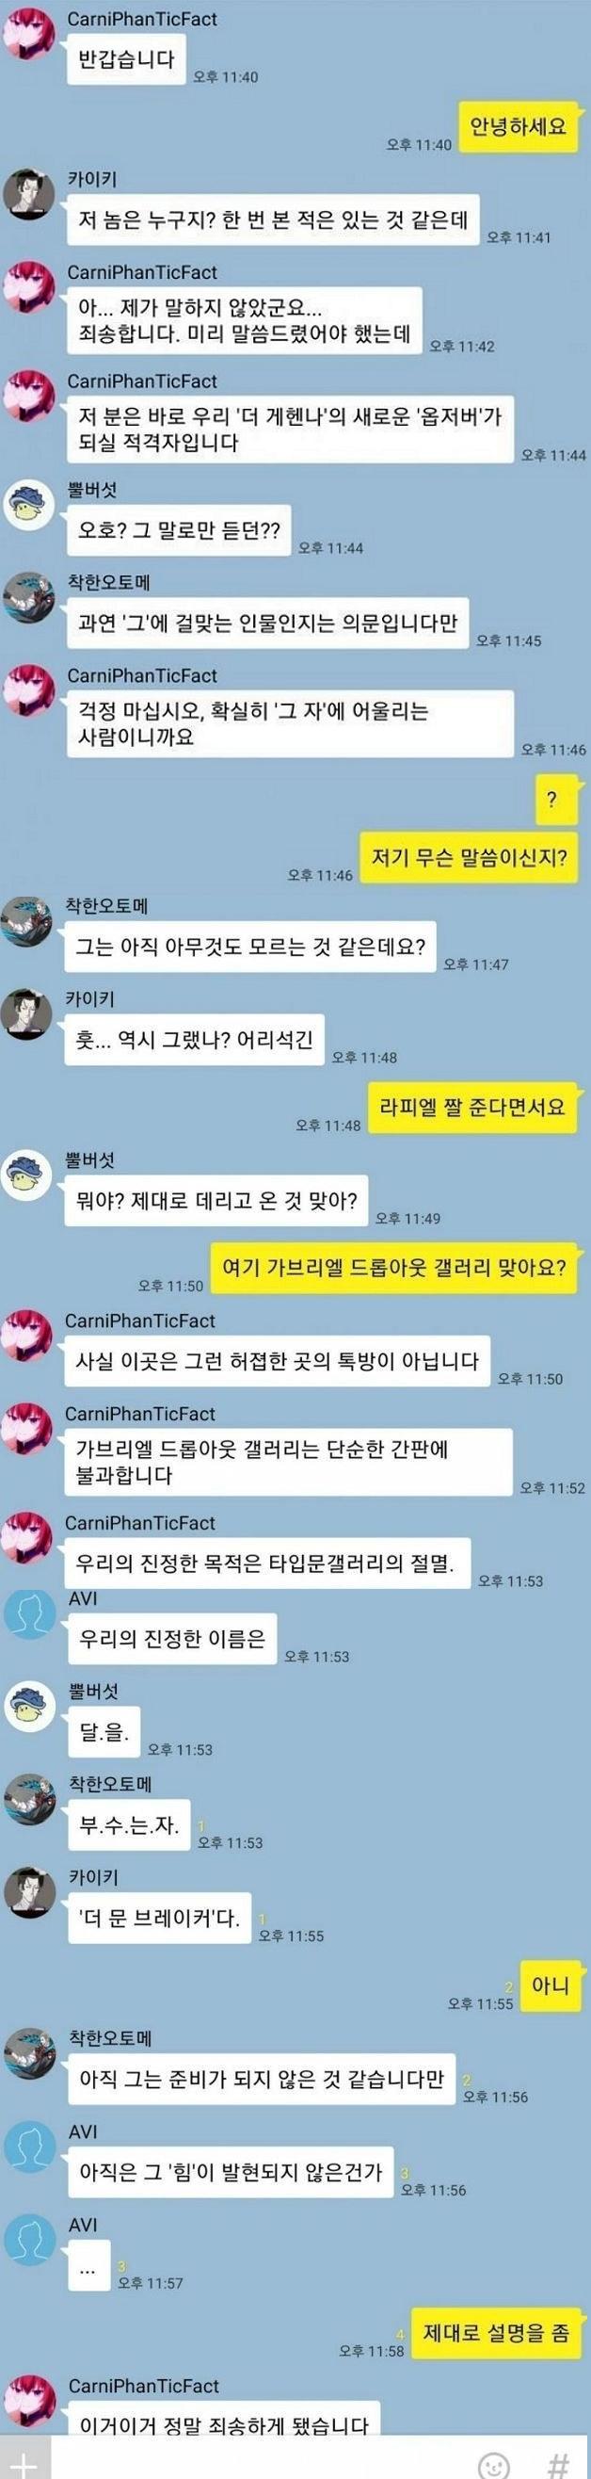Screen dimensions: 591x2479
Task: Select AVI's '...' message bubble
Action: 88,2267
